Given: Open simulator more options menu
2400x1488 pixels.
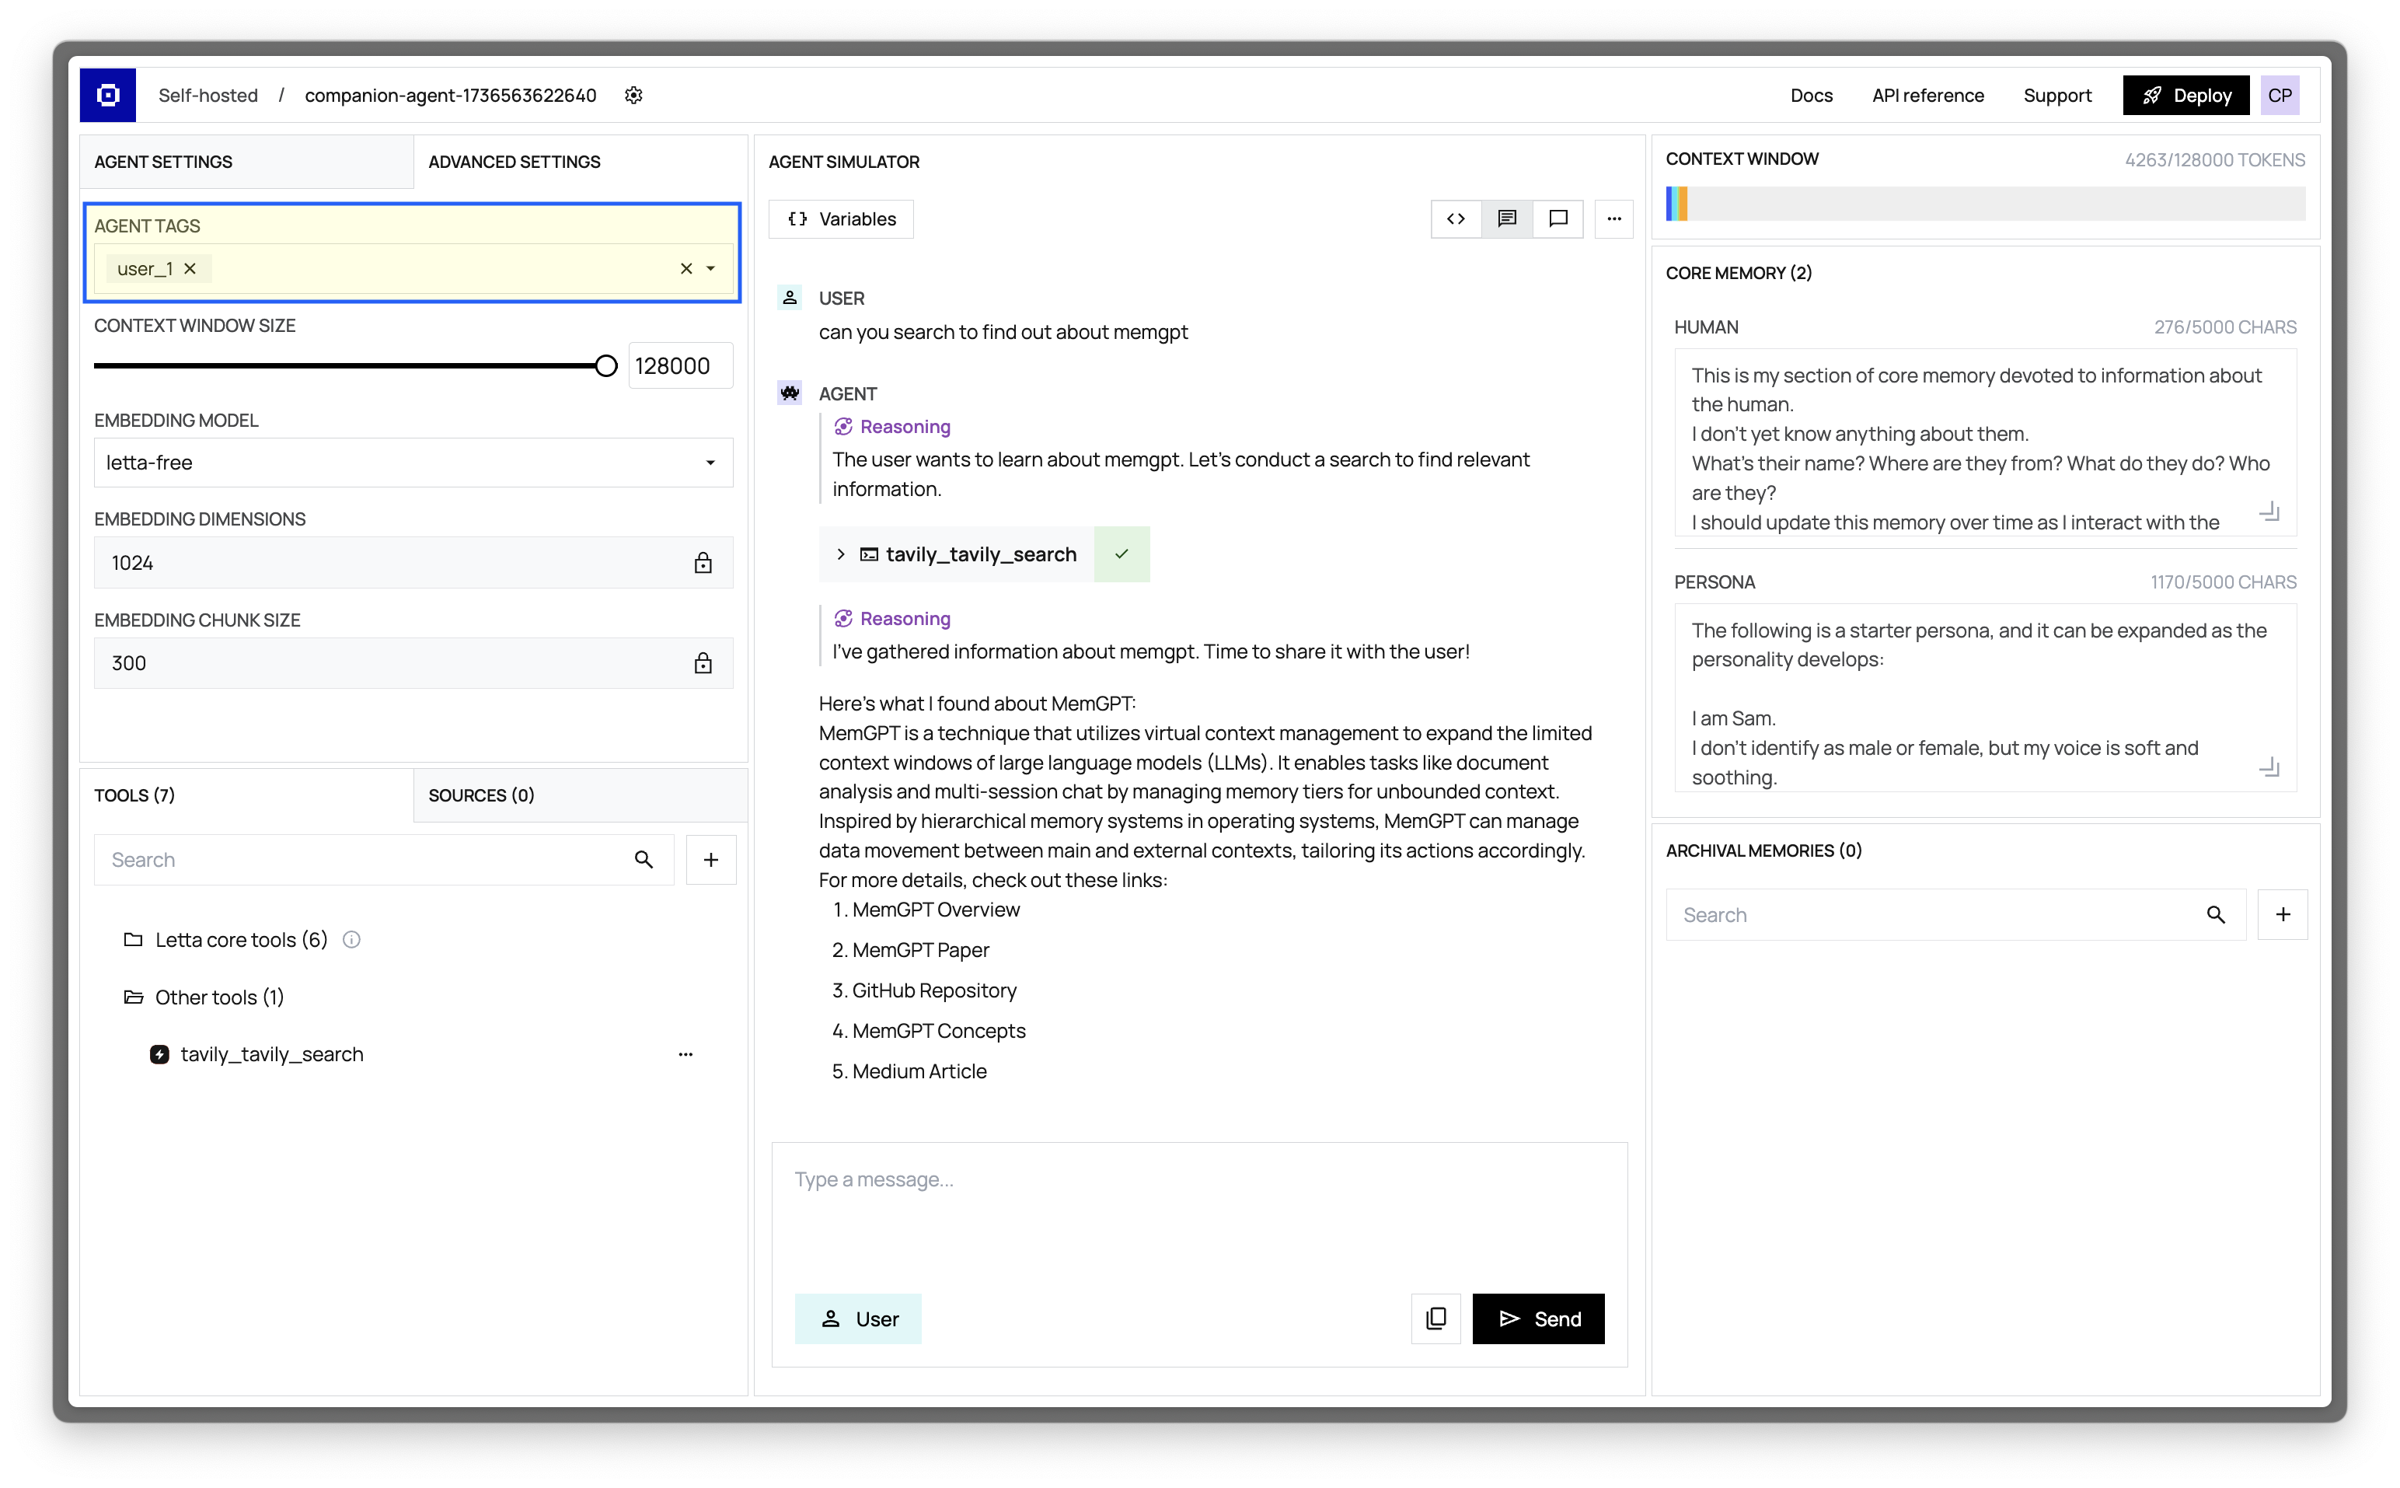Looking at the screenshot, I should click(x=1613, y=218).
